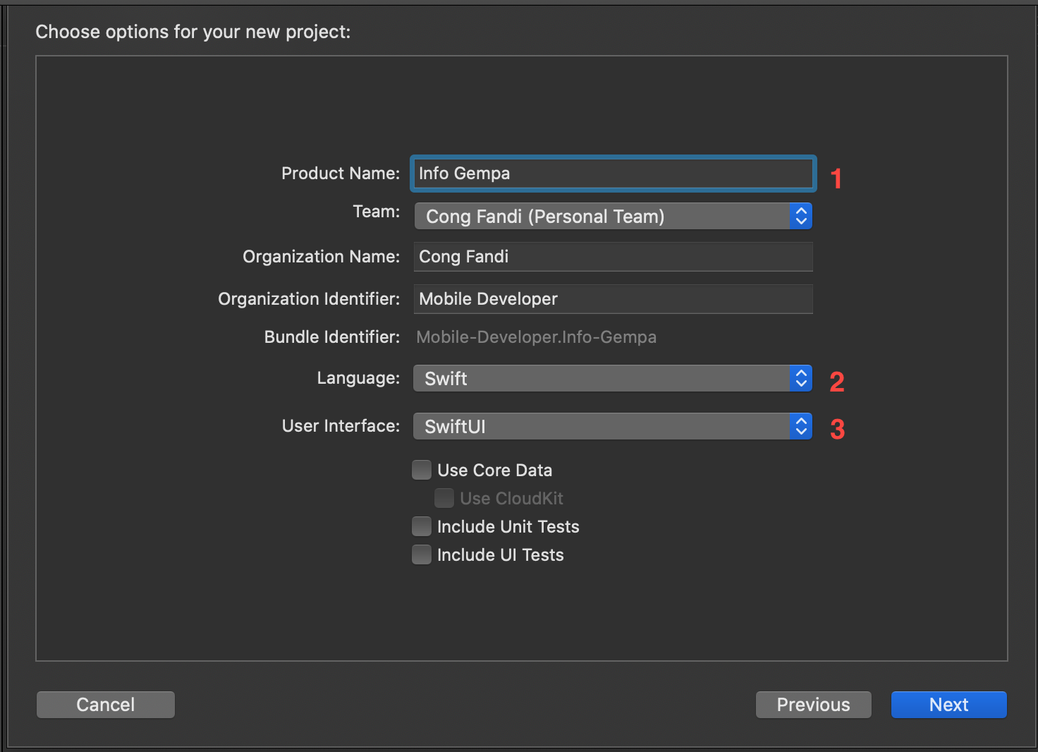
Task: Click the 'Bundle Identifier:' label
Action: (331, 337)
